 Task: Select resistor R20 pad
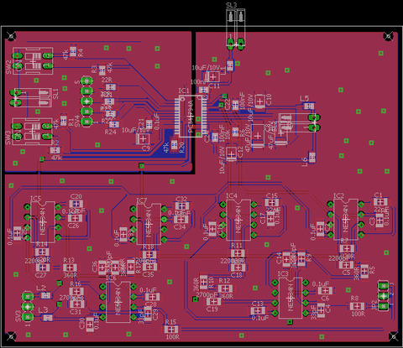coord(174,145)
